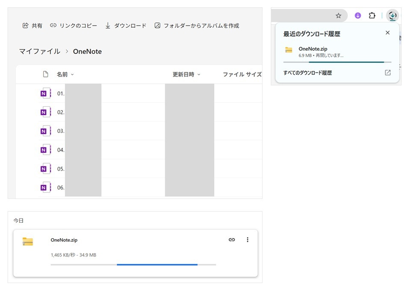The width and height of the screenshot is (410, 292).
Task: Open the 03. OneNote notebook icon
Action: tap(45, 131)
